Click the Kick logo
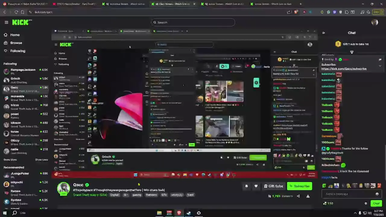This screenshot has height=217, width=386. click(x=21, y=22)
